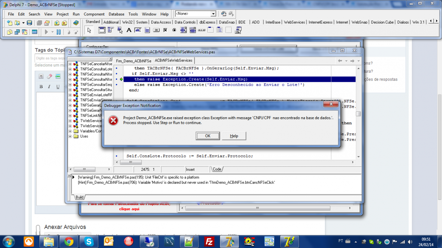Click Add file to project icon

(x=57, y=23)
